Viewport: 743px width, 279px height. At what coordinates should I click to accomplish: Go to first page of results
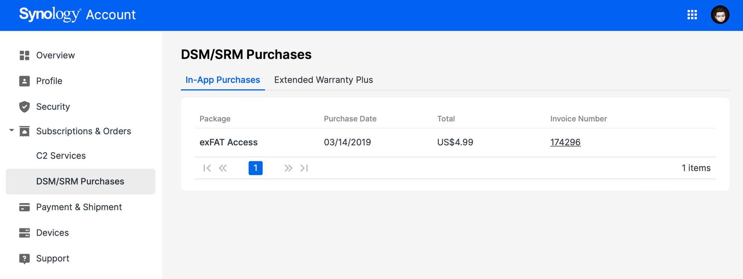(x=207, y=168)
